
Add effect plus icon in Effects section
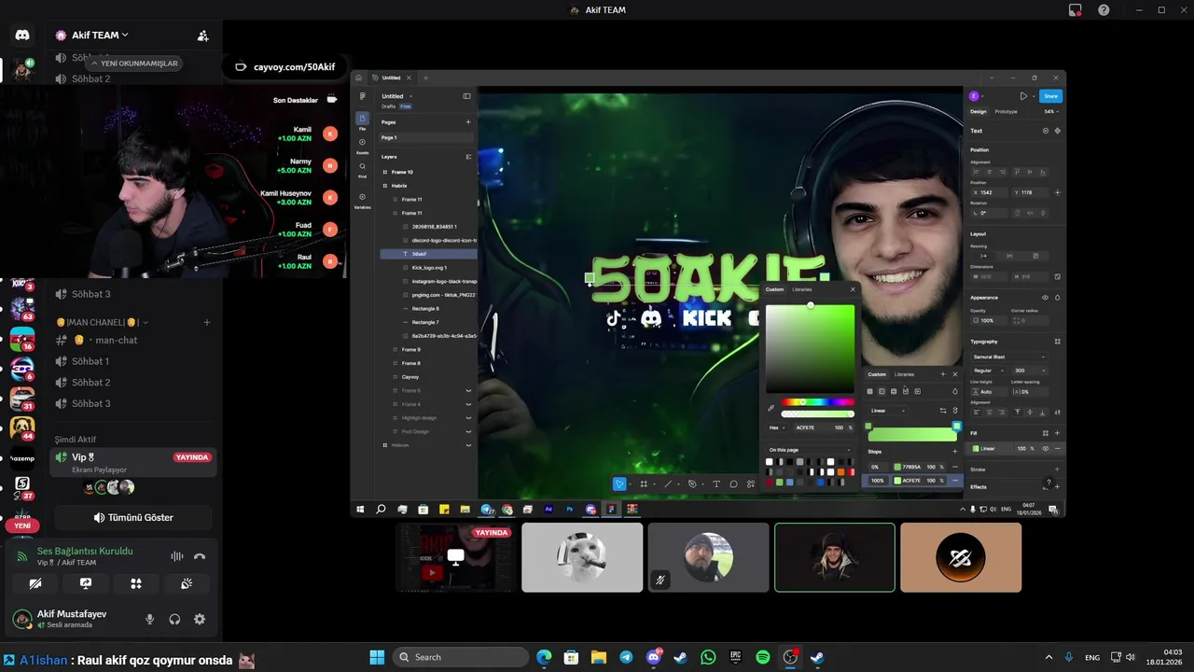(1057, 487)
